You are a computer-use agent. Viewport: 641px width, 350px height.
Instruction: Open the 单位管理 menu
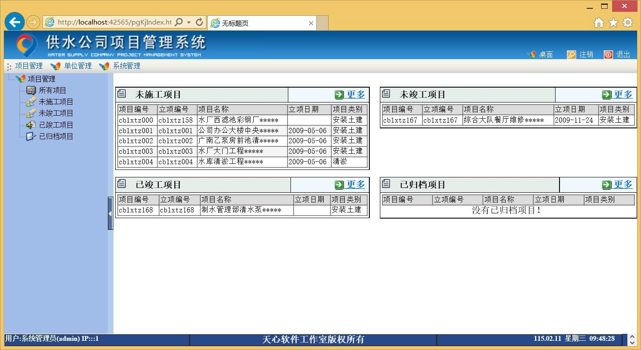click(x=78, y=66)
